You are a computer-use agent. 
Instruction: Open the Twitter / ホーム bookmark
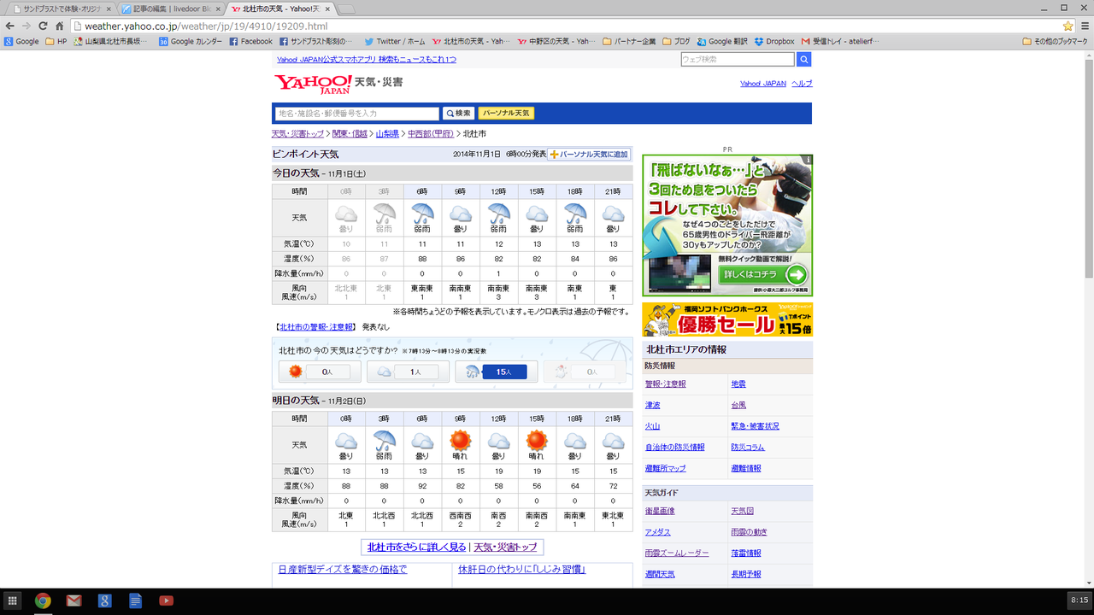click(395, 41)
